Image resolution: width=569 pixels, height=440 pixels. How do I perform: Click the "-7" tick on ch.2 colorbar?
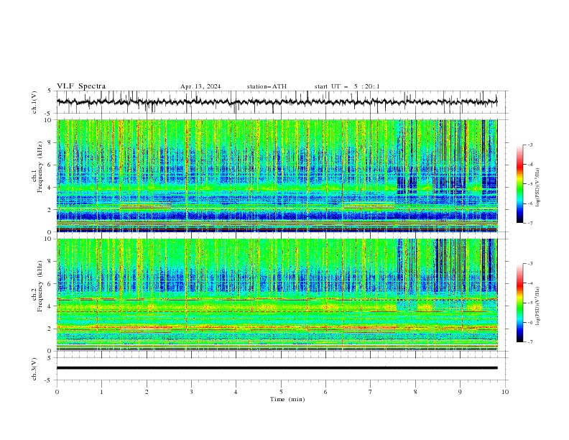pos(529,342)
